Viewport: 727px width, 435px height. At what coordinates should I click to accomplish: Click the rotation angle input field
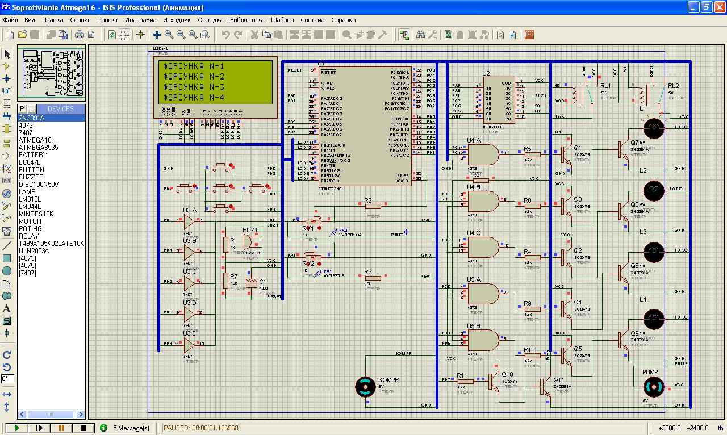[7, 379]
